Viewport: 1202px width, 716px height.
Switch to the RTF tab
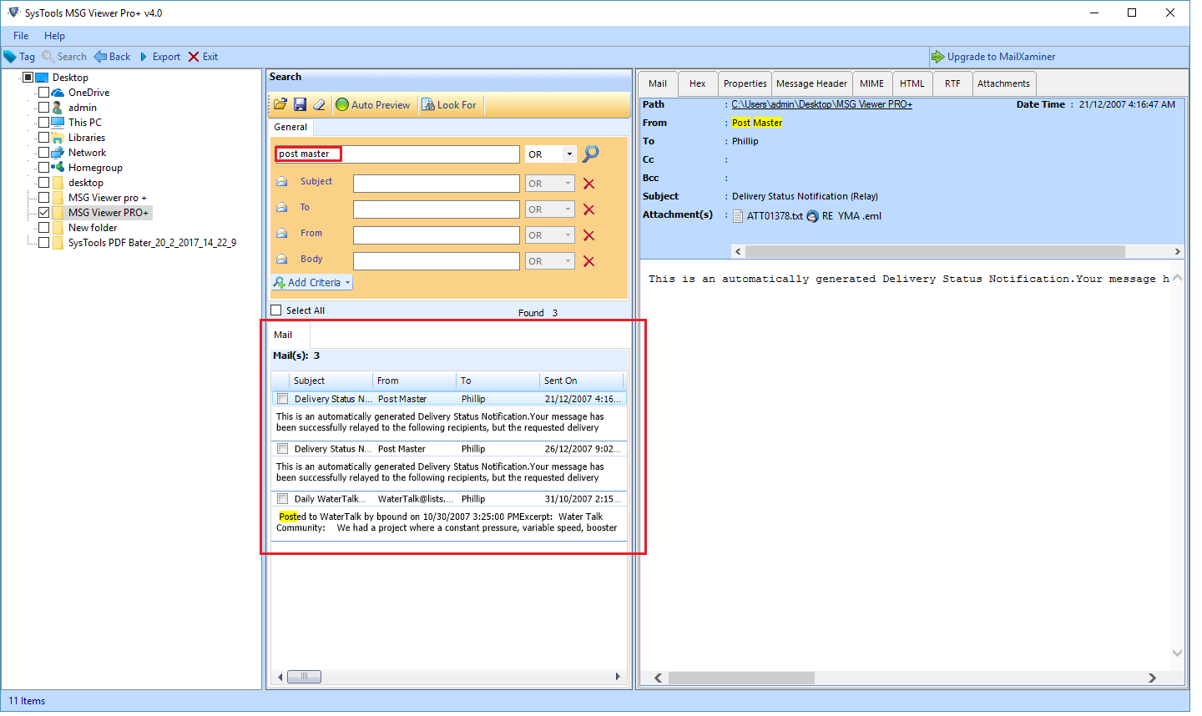coord(952,83)
